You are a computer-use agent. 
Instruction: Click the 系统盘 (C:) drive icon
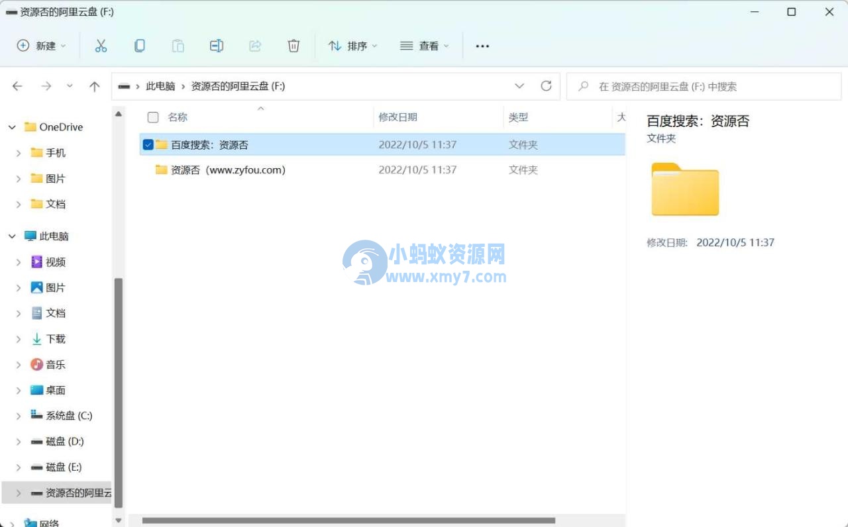[x=36, y=415]
